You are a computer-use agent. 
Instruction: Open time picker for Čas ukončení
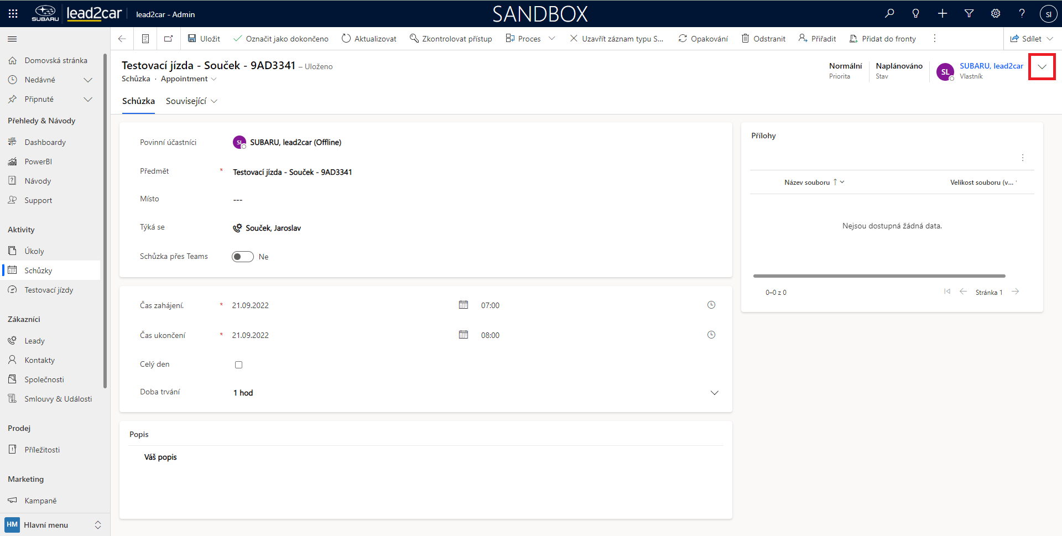[x=711, y=335]
